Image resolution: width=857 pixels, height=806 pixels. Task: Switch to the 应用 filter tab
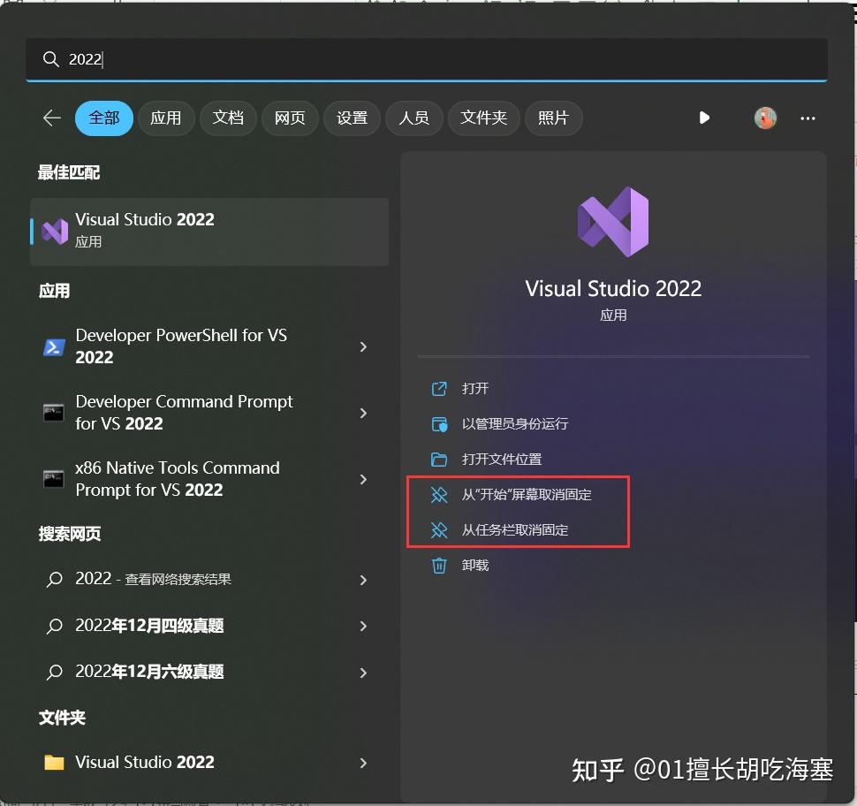(x=166, y=118)
